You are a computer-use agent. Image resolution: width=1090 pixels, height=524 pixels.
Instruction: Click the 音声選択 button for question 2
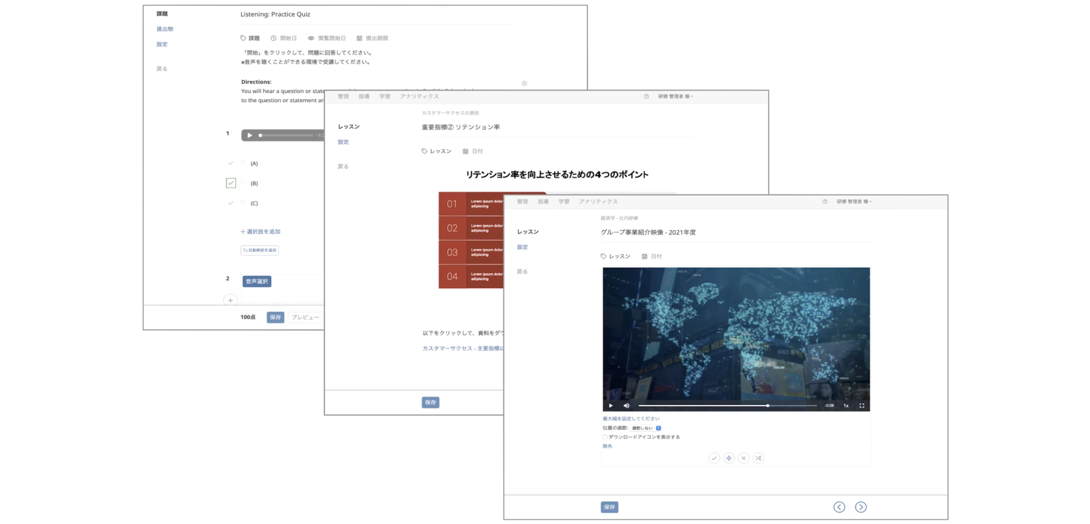point(256,281)
